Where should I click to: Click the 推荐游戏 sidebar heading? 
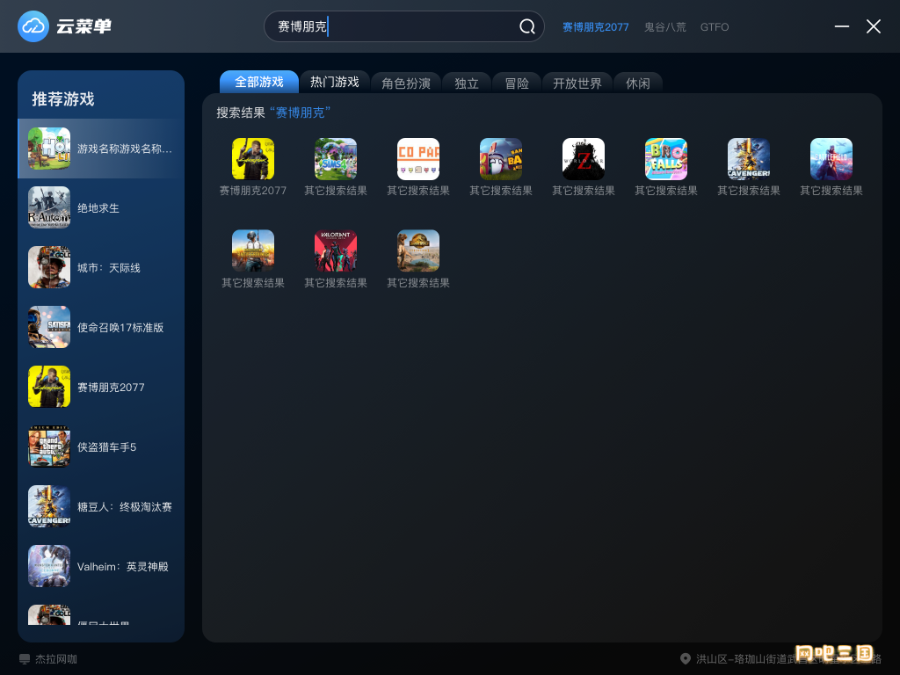(x=63, y=99)
